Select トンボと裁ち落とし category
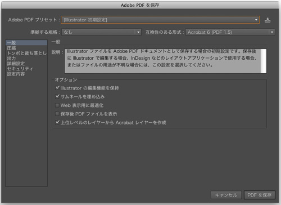 coord(26,54)
